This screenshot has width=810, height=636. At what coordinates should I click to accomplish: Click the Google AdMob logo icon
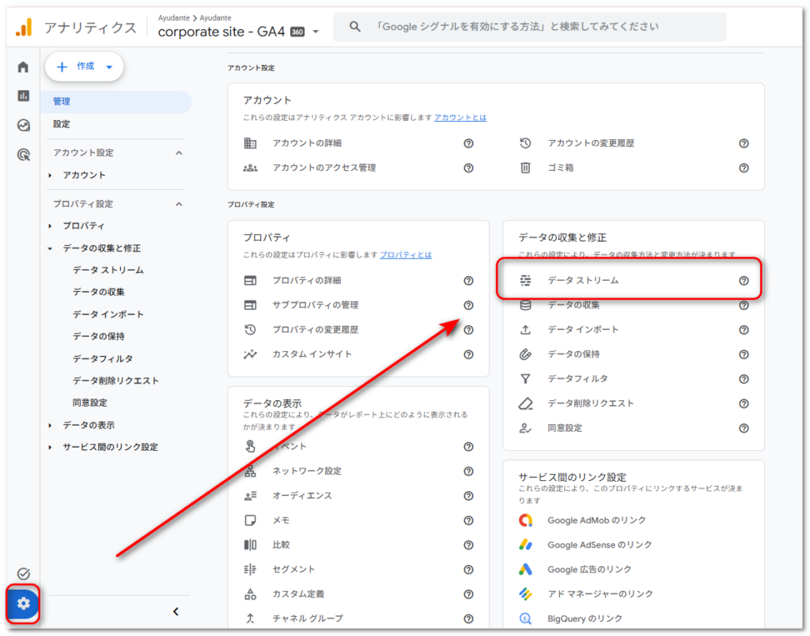pos(525,521)
